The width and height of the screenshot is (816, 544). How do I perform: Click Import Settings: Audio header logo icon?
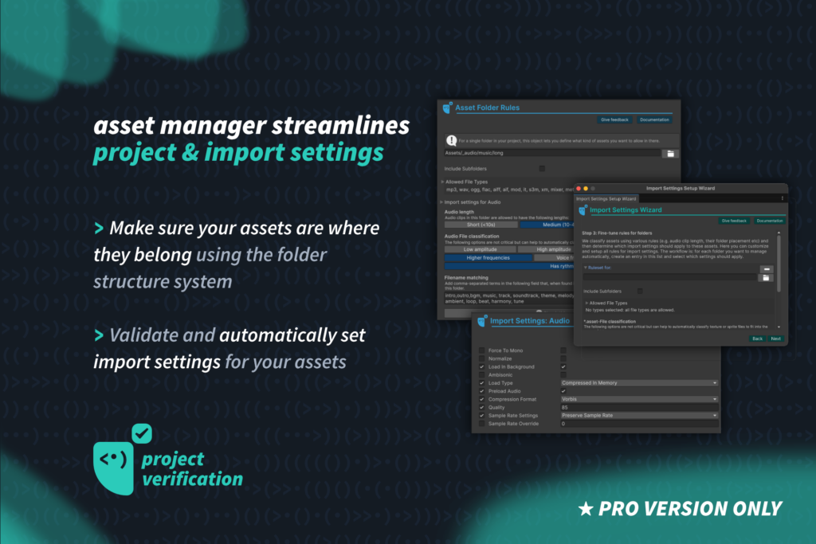click(482, 321)
